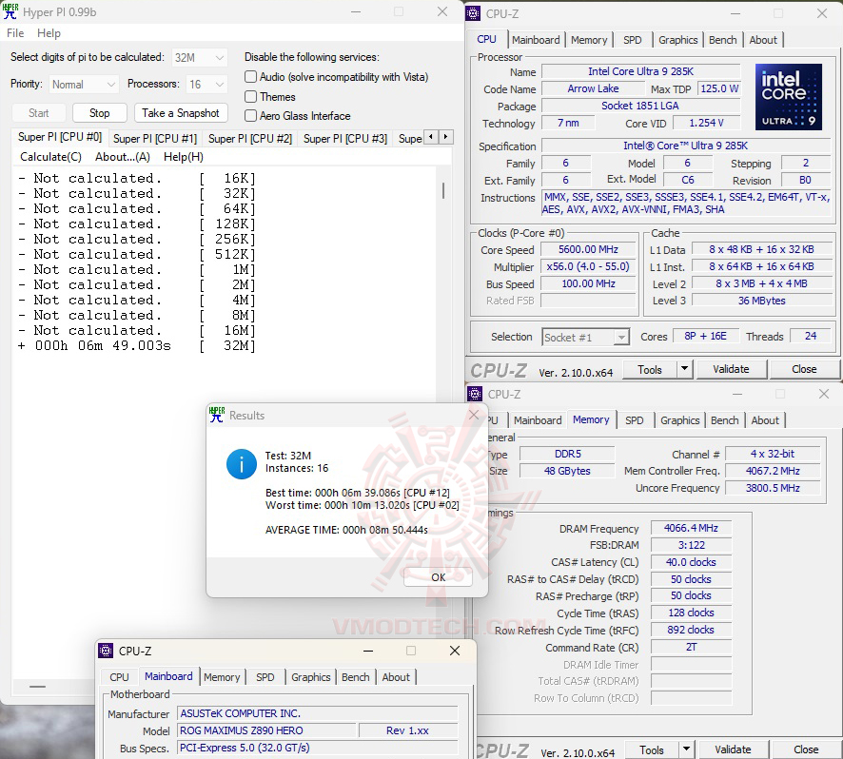Open the Processors 16 dropdown
The width and height of the screenshot is (843, 759).
click(x=207, y=85)
